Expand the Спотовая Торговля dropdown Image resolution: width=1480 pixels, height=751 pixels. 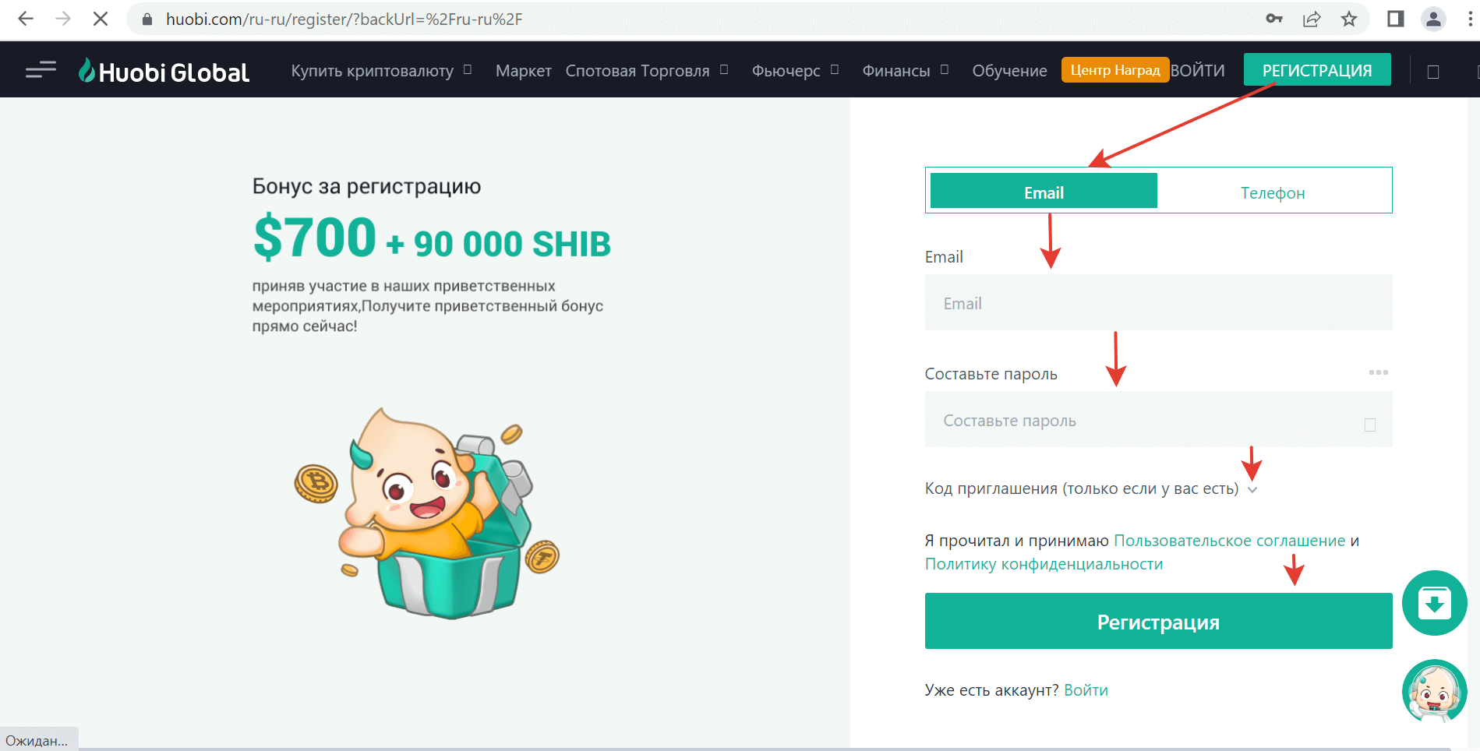point(646,71)
